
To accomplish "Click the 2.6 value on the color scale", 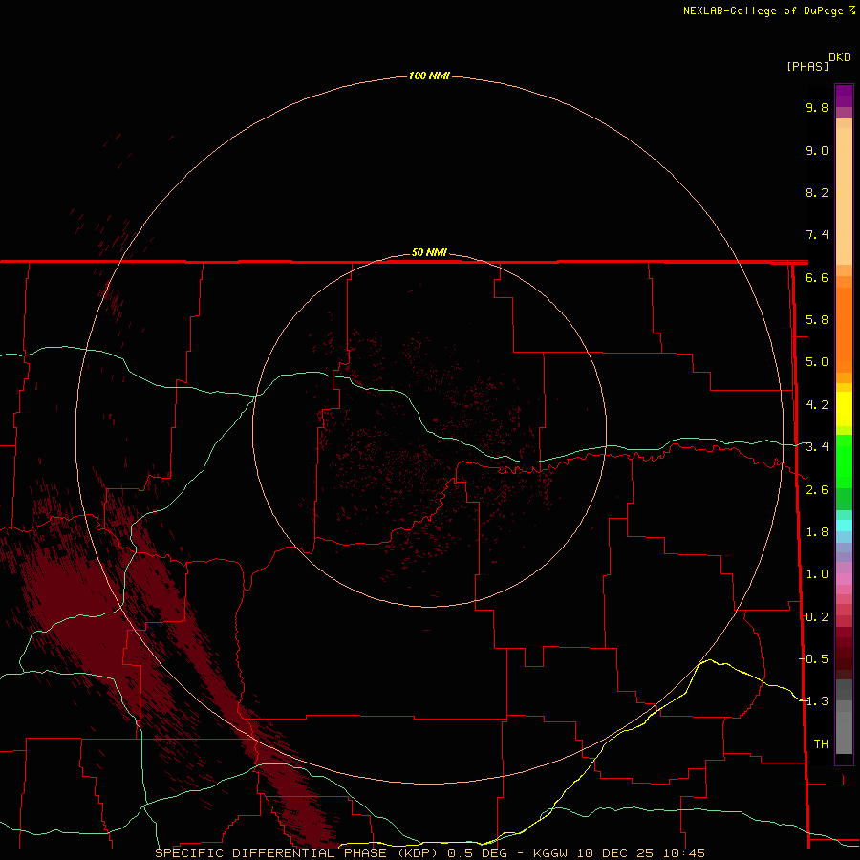I will (817, 490).
